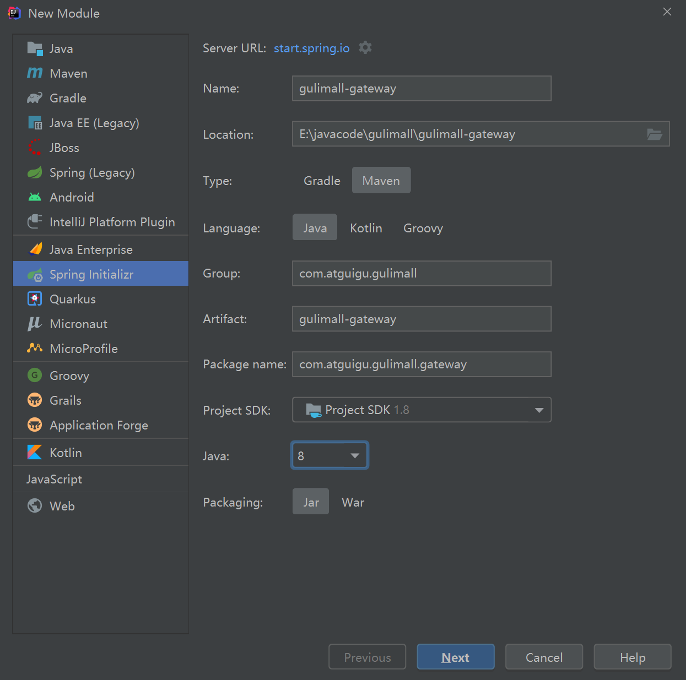The height and width of the screenshot is (680, 686).
Task: Choose Java as the language
Action: tap(315, 227)
